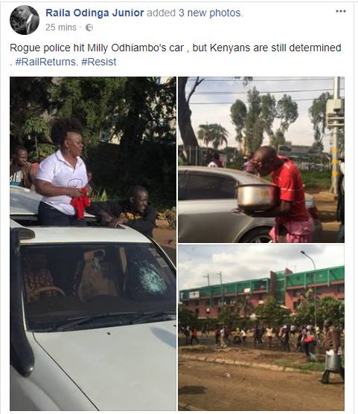
Task: Click the globe public privacy icon
Action: tap(89, 28)
